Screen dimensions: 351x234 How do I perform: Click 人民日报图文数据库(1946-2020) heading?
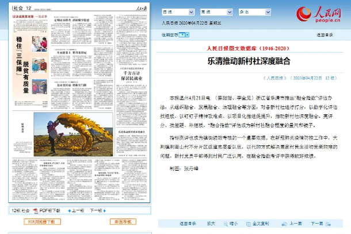coord(248,48)
